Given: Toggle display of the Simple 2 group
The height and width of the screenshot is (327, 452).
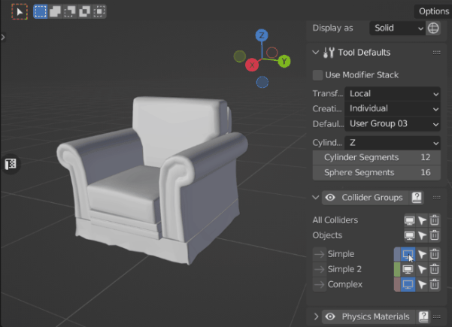Looking at the screenshot, I should 408,269.
